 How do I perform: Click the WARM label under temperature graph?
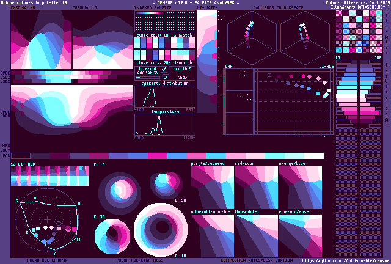coord(189,137)
